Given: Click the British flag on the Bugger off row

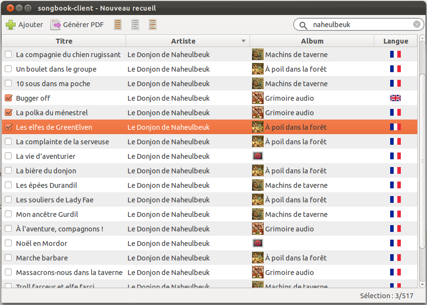Looking at the screenshot, I should click(x=395, y=98).
